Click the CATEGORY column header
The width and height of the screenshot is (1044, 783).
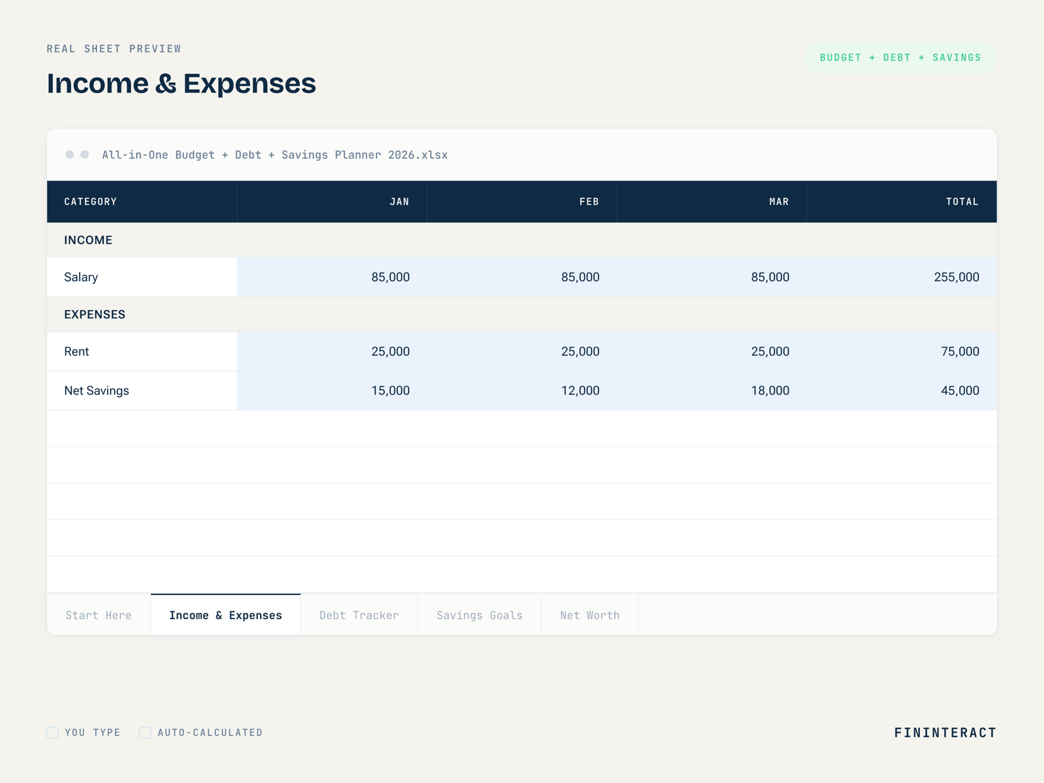pos(142,202)
